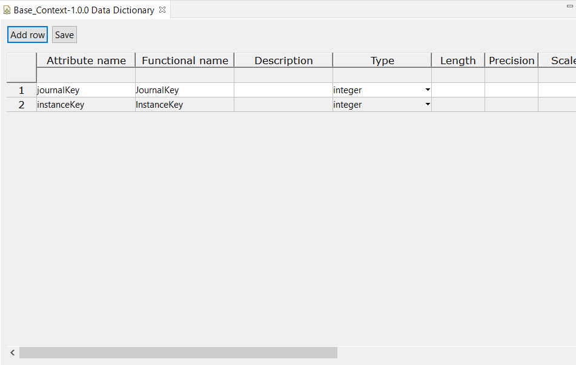Click the Description cell for journalKey
The width and height of the screenshot is (576, 365).
coord(283,90)
